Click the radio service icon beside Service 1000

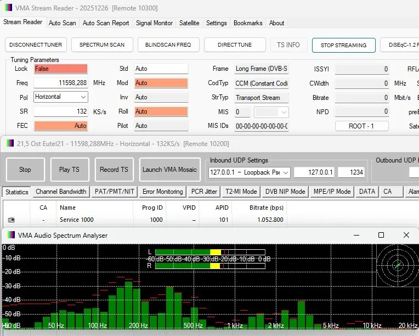(12, 220)
